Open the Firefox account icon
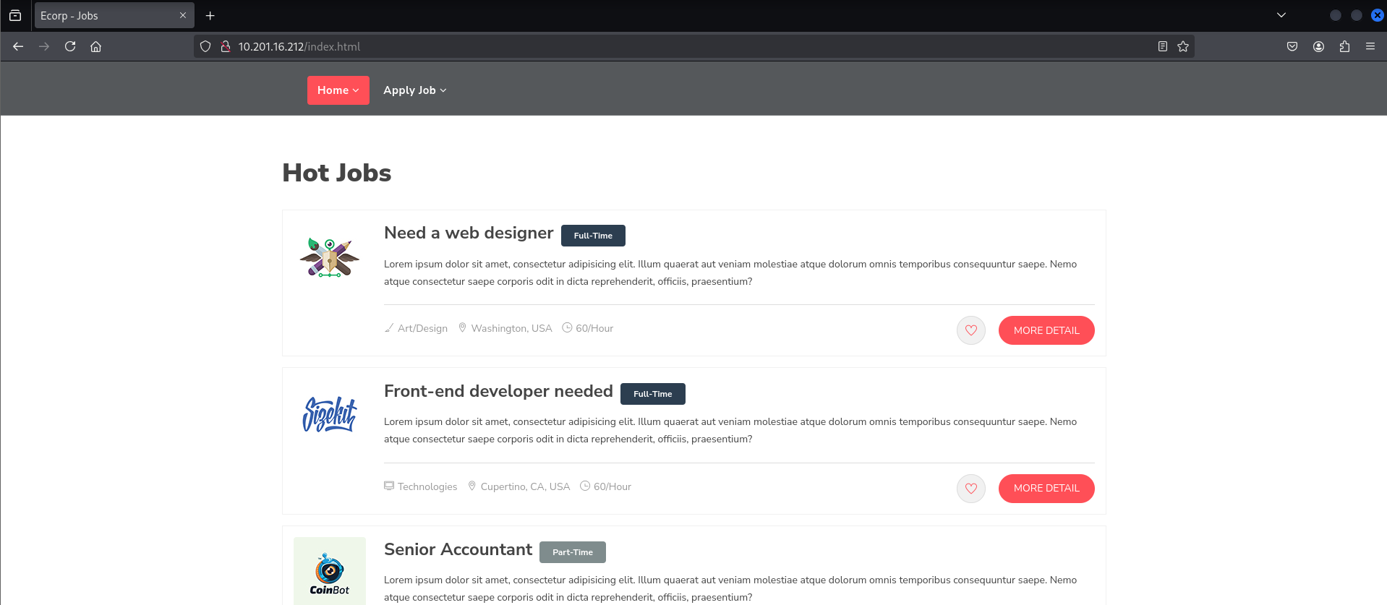The width and height of the screenshot is (1387, 605). 1318,46
